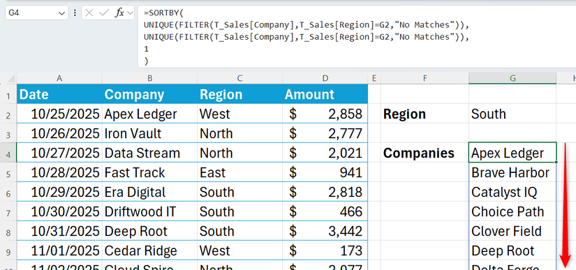The height and width of the screenshot is (270, 576).
Task: Click the South value cell in G2
Action: tap(512, 114)
